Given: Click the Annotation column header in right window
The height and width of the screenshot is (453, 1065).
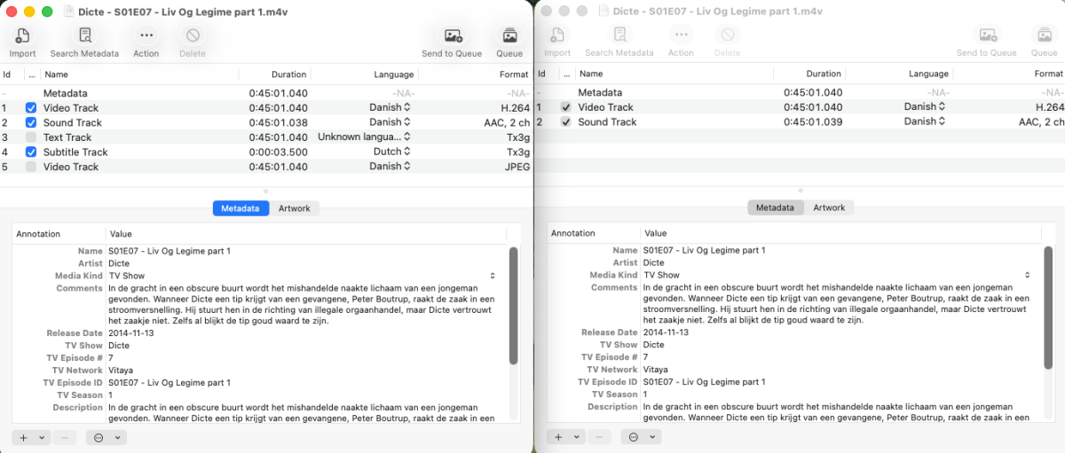Looking at the screenshot, I should tap(573, 233).
